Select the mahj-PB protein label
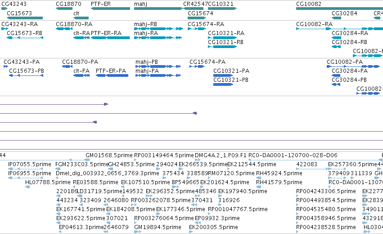383x234 pixels. [147, 62]
